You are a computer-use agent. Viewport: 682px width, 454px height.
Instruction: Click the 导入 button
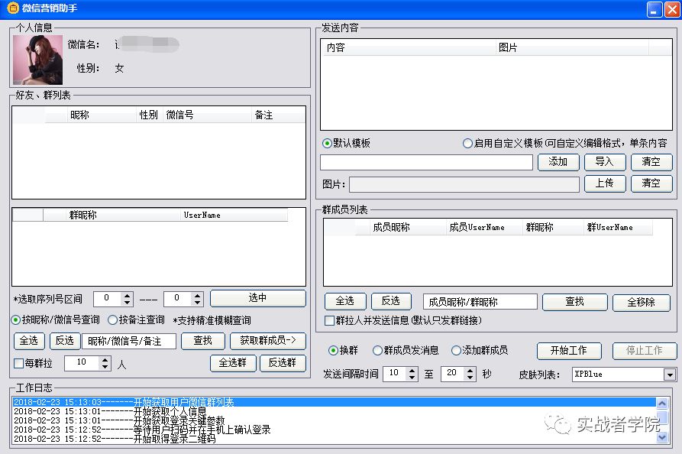pyautogui.click(x=605, y=162)
